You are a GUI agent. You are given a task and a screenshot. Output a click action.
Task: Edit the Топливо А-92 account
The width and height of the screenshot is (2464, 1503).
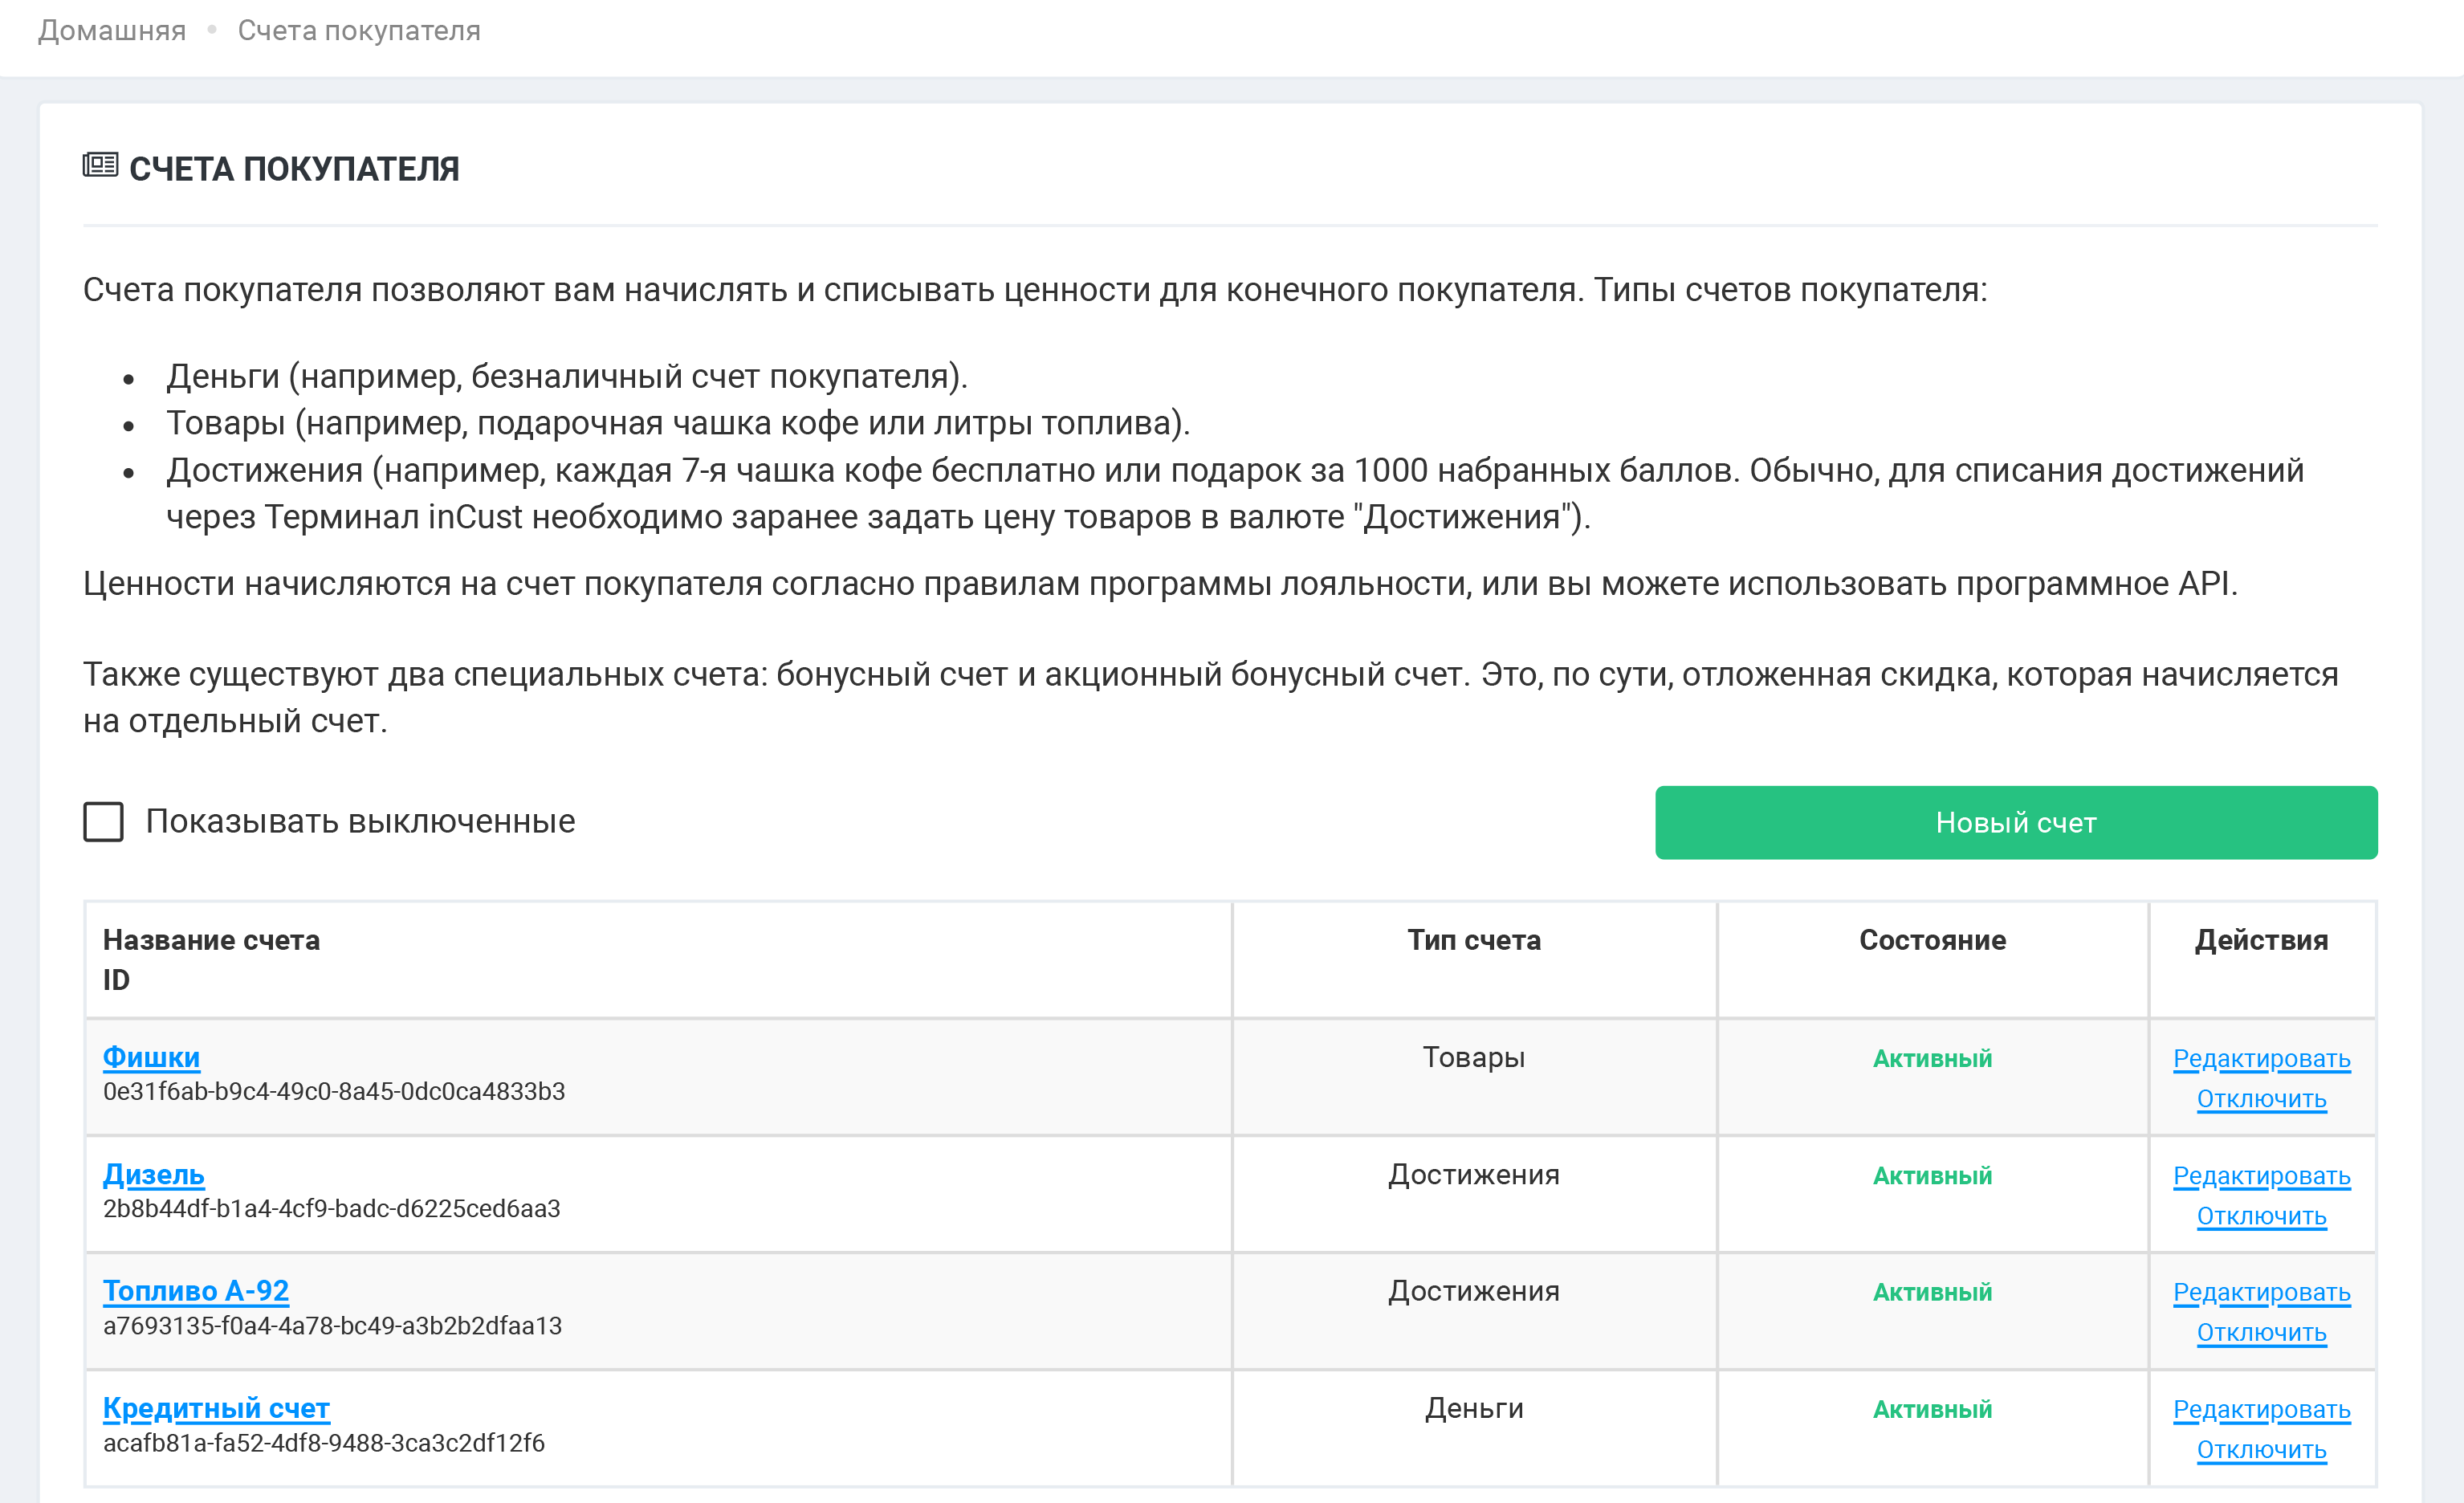(2261, 1292)
